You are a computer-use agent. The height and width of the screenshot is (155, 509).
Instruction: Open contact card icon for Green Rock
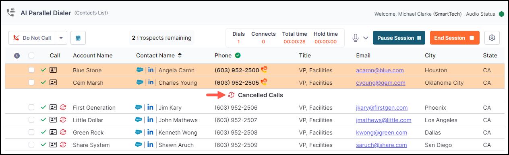point(53,133)
